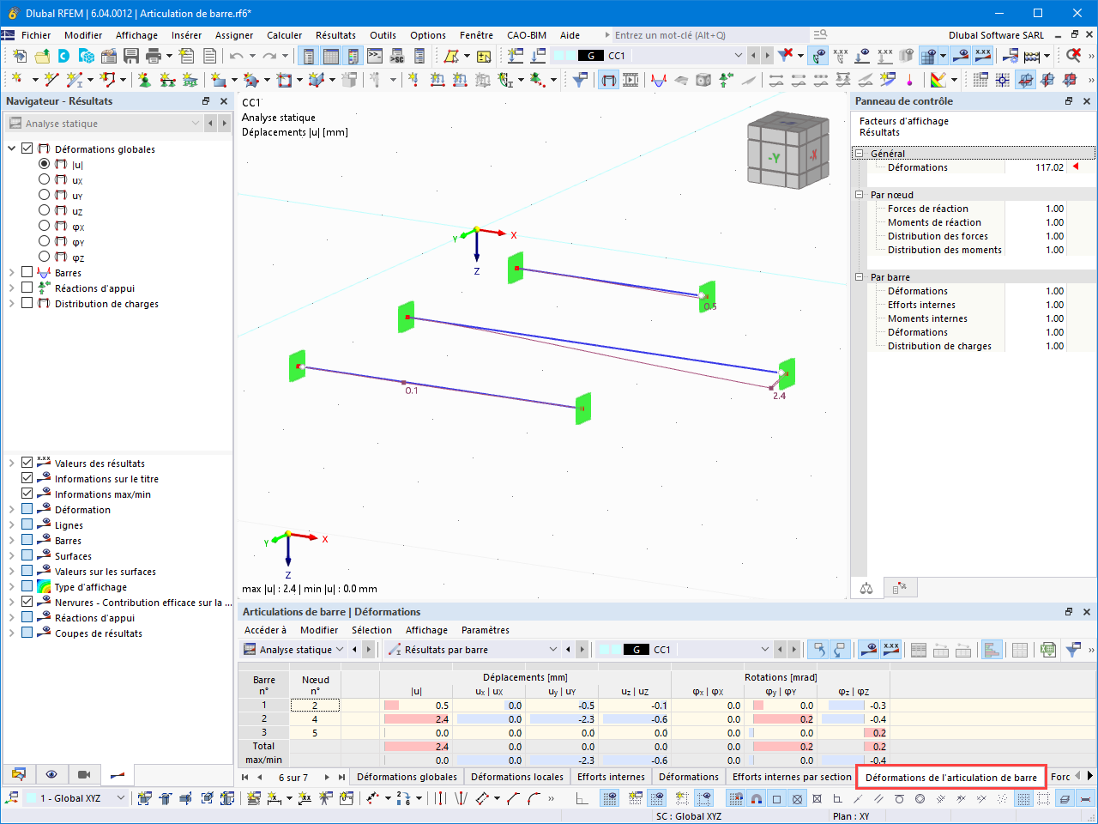Click the color scale icon
The image size is (1098, 824).
(938, 80)
